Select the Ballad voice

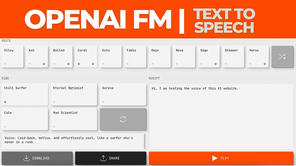[62, 57]
